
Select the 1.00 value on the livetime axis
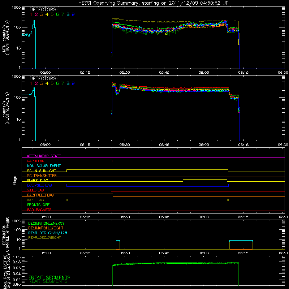(16, 257)
